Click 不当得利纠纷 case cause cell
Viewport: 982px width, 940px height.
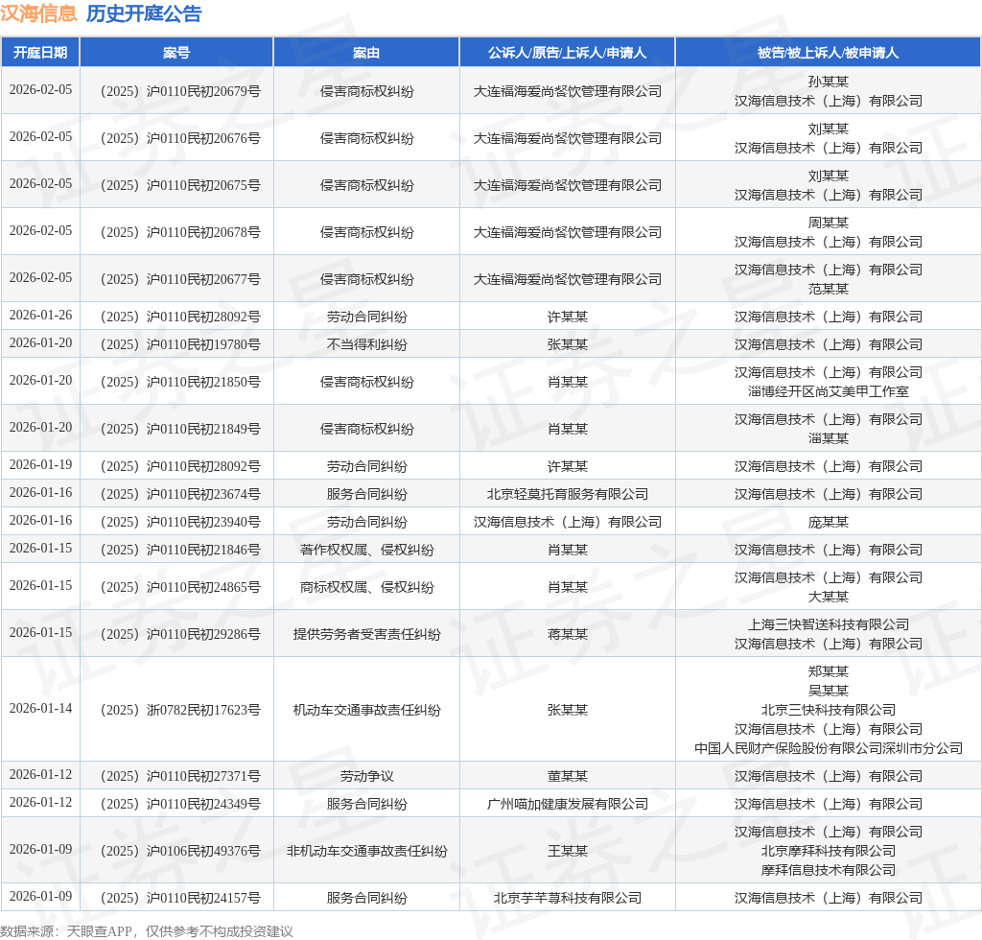[366, 344]
